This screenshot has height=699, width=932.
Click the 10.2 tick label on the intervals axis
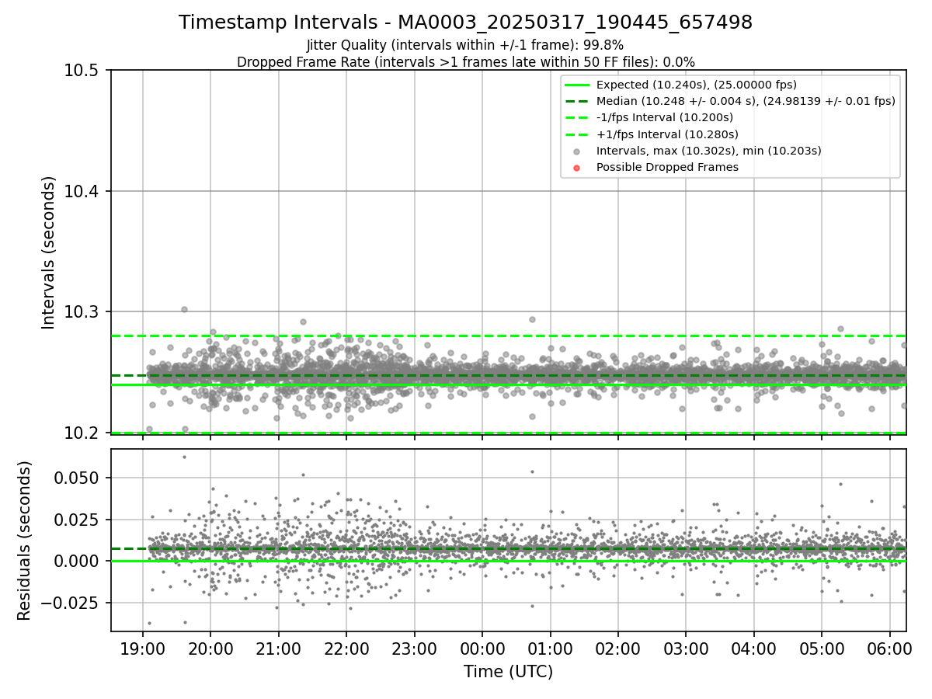[x=82, y=433]
